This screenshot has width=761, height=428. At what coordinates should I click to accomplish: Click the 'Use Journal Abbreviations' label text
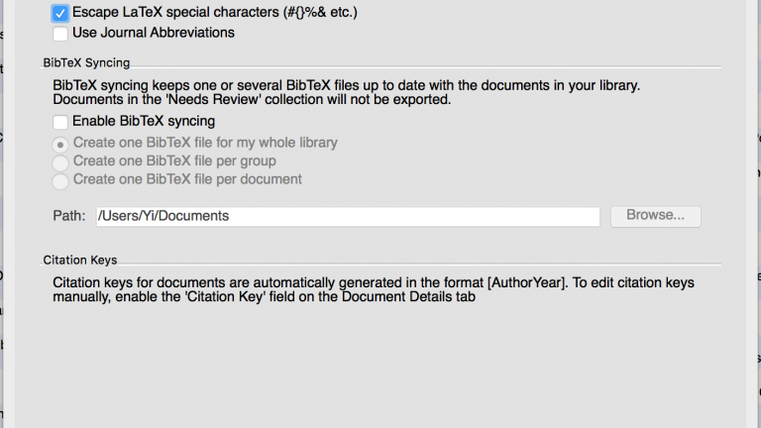pyautogui.click(x=154, y=33)
